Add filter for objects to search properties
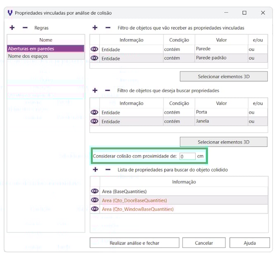 click(95, 90)
